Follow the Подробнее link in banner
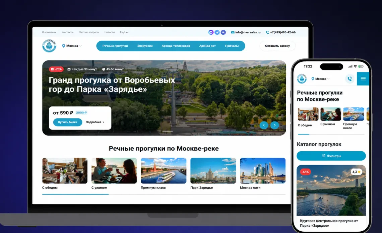Viewport: 382px width, 233px height. pos(95,122)
